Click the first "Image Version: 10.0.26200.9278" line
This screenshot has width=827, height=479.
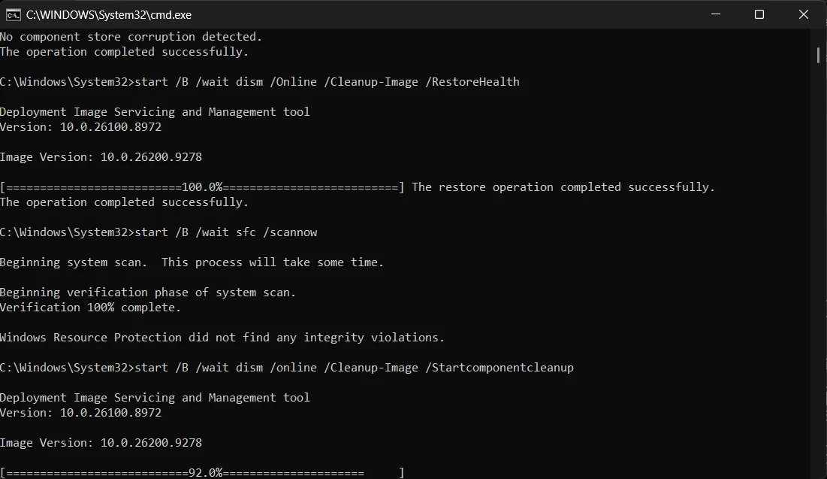click(101, 157)
